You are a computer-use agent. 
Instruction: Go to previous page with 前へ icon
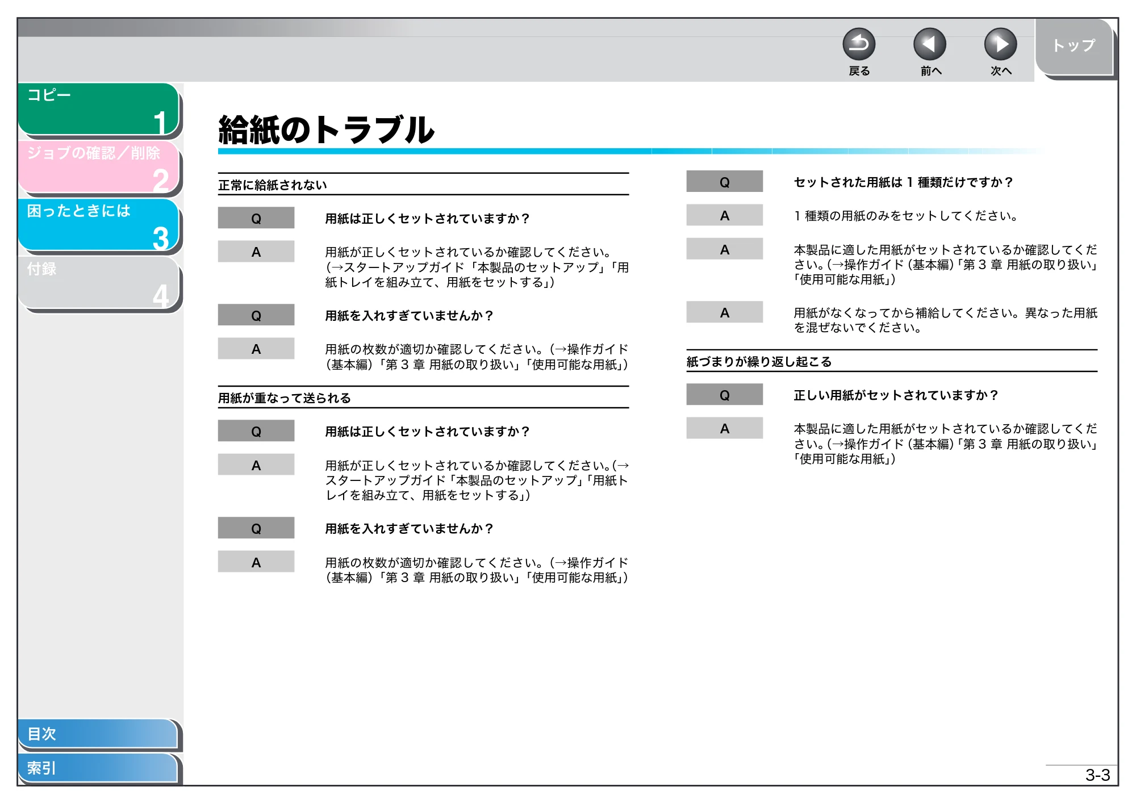pos(930,44)
